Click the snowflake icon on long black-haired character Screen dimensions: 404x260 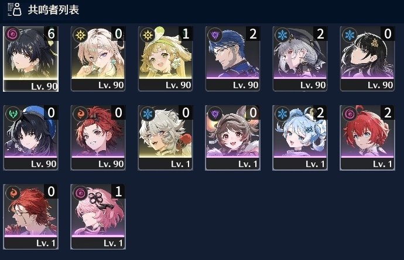point(350,34)
